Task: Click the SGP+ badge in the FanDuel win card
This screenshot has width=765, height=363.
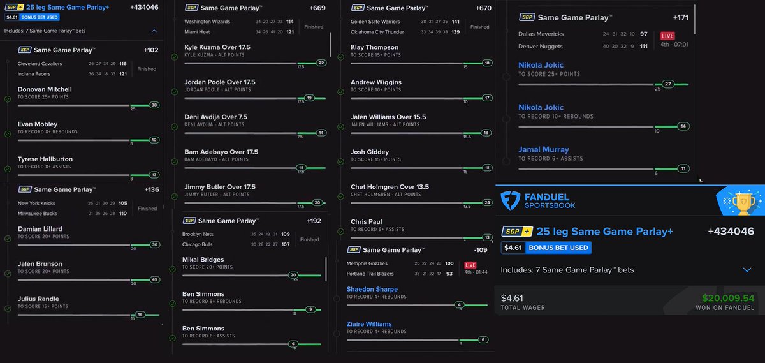Action: pyautogui.click(x=516, y=232)
